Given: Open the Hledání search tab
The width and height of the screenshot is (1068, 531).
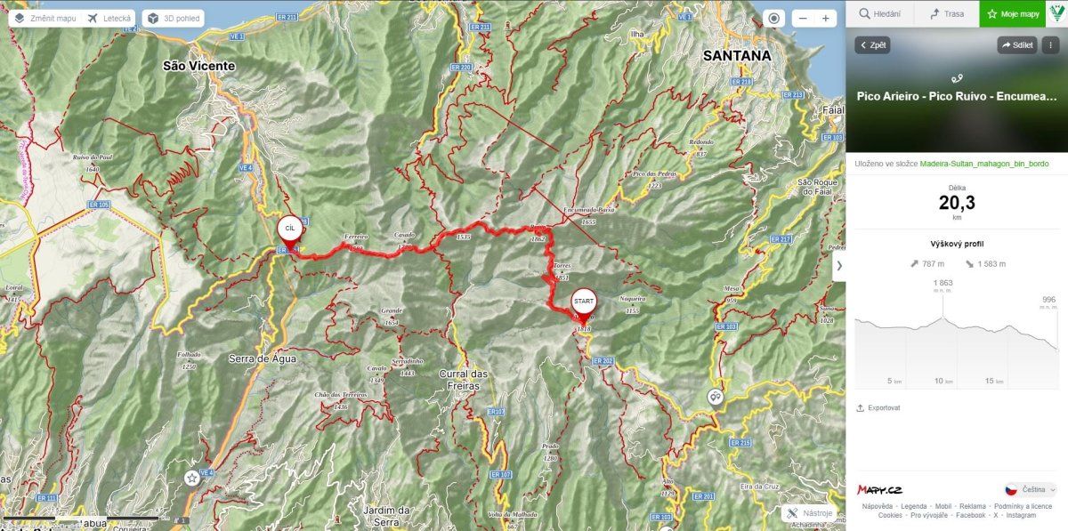Looking at the screenshot, I should click(879, 13).
